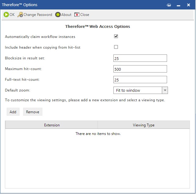
Task: Click the OK label in the toolbar
Action: point(12,15)
